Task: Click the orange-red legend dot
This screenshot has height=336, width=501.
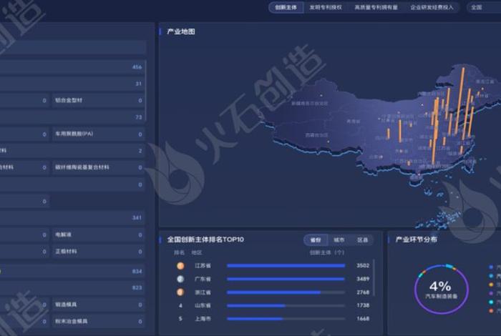Action: coord(491,310)
